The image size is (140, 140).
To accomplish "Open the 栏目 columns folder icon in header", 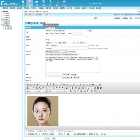I will point(37,3).
